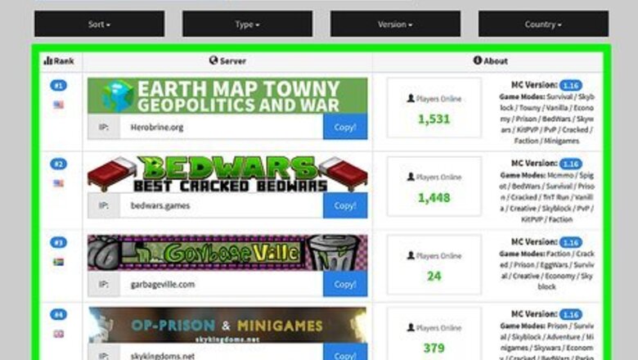Copy the garbageville.com IP address
The width and height of the screenshot is (638, 360).
(345, 284)
